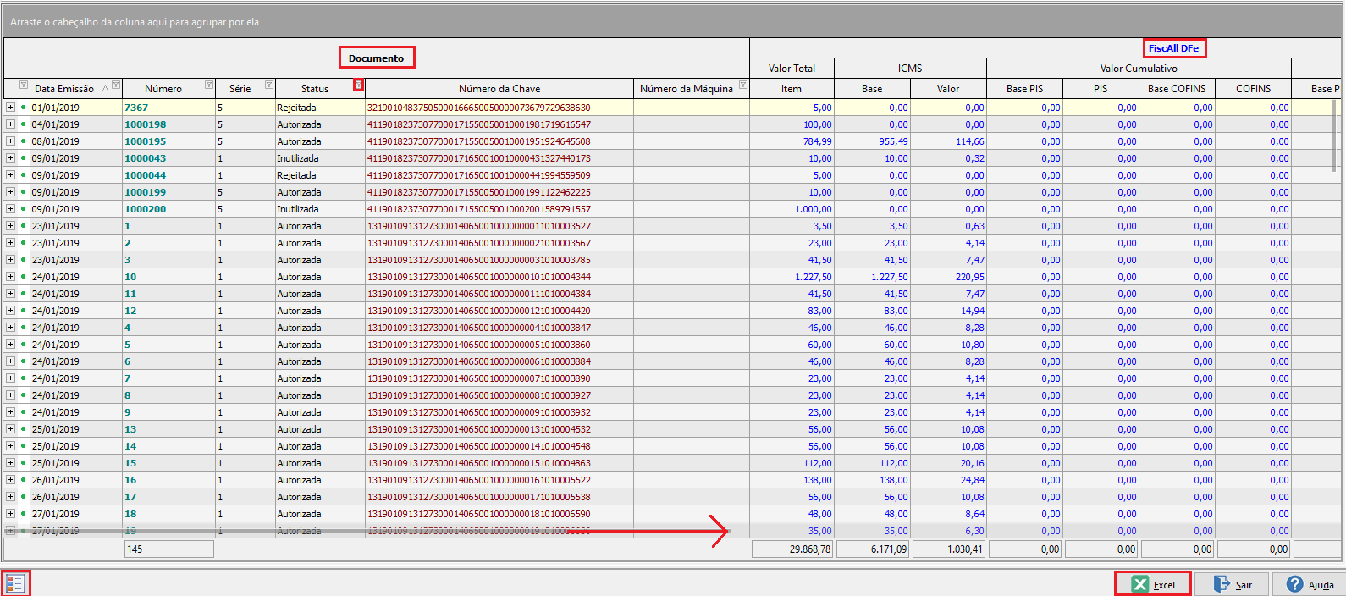Image resolution: width=1346 pixels, height=596 pixels.
Task: Select the FiscAll DFe band header
Action: pos(1173,48)
